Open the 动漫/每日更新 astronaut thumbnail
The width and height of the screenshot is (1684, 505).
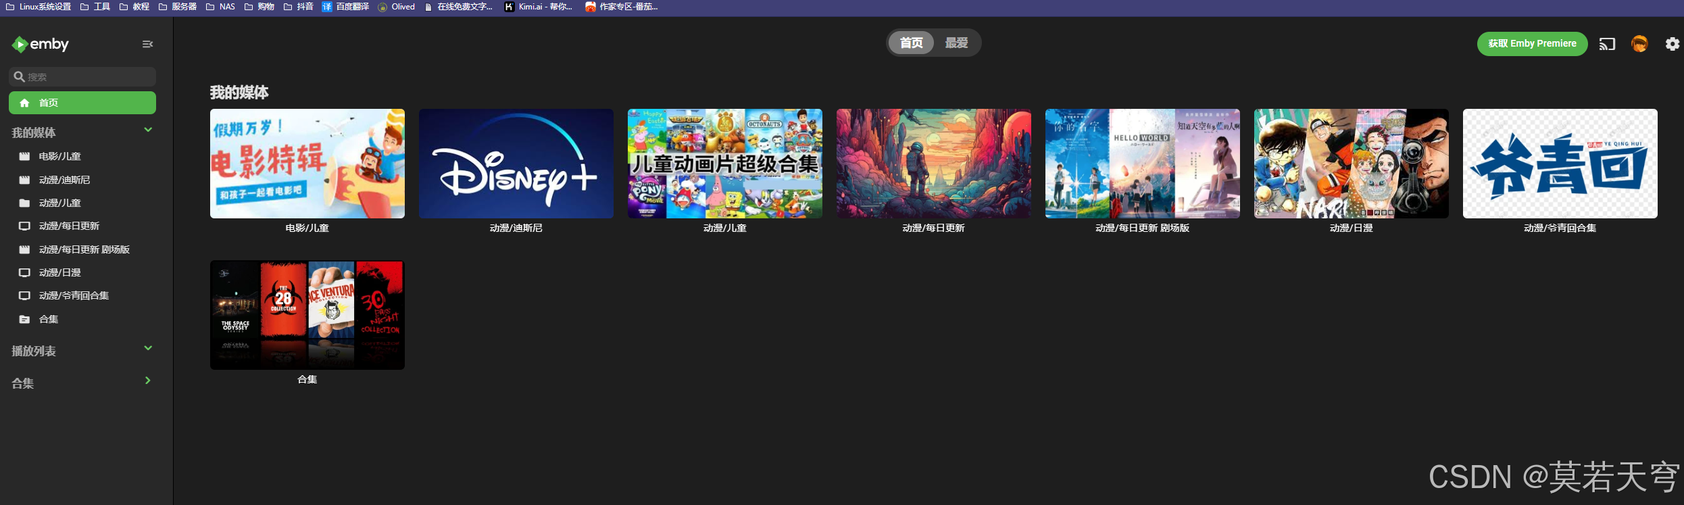pos(934,164)
